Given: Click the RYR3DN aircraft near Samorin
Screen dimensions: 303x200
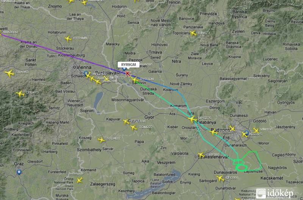Looking at the screenshot, I should (x=135, y=80).
